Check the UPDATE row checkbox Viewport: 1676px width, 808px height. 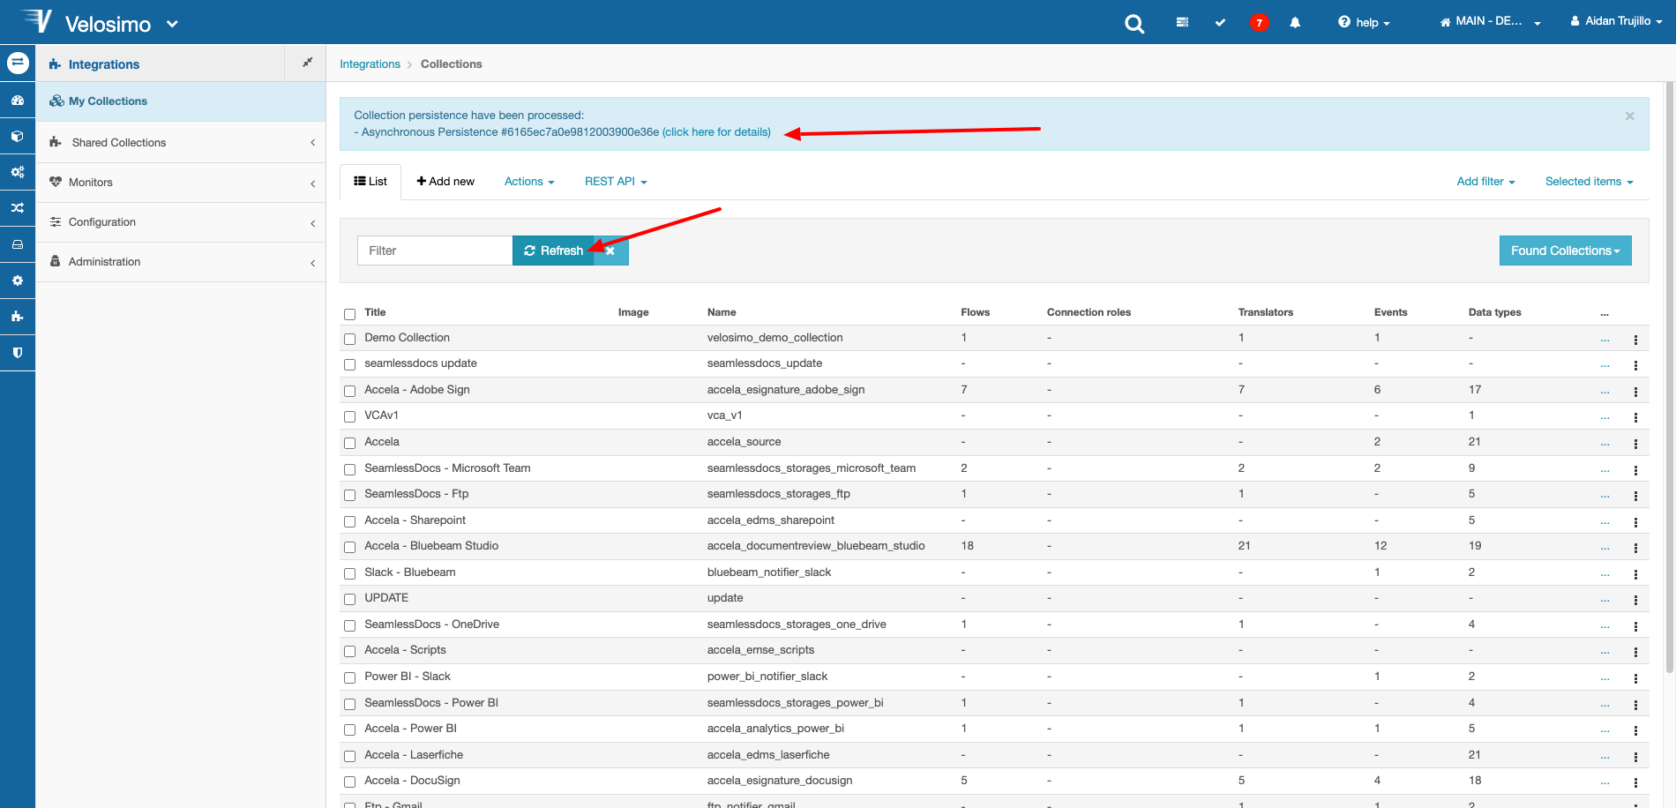click(x=350, y=599)
